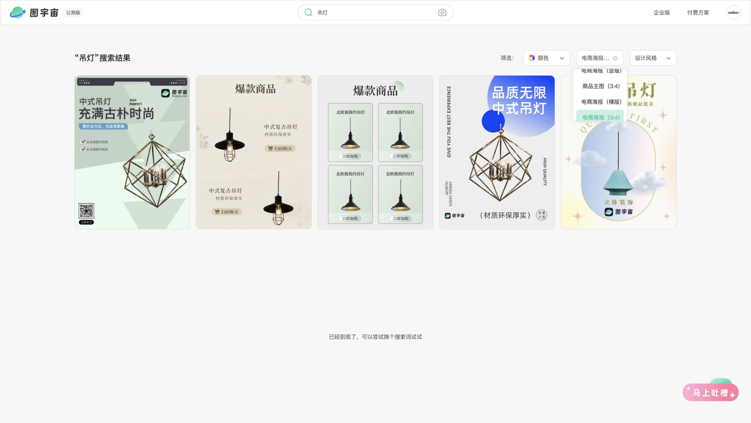Clear the 电商海报 filter with x icon
The image size is (751, 423).
[615, 58]
